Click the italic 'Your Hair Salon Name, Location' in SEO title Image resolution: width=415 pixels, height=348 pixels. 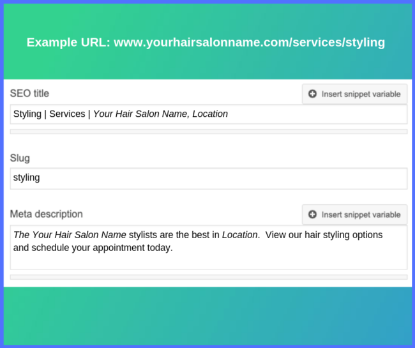point(160,114)
